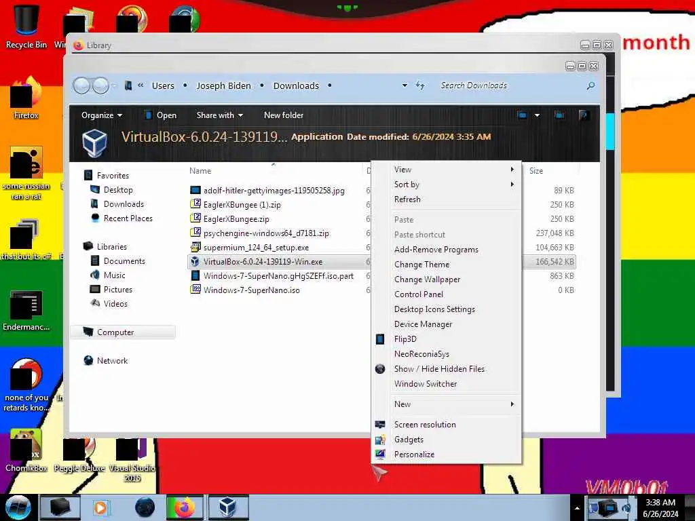Open the VirtualBox taskbar button
Screen dimensions: 695x521
228,507
